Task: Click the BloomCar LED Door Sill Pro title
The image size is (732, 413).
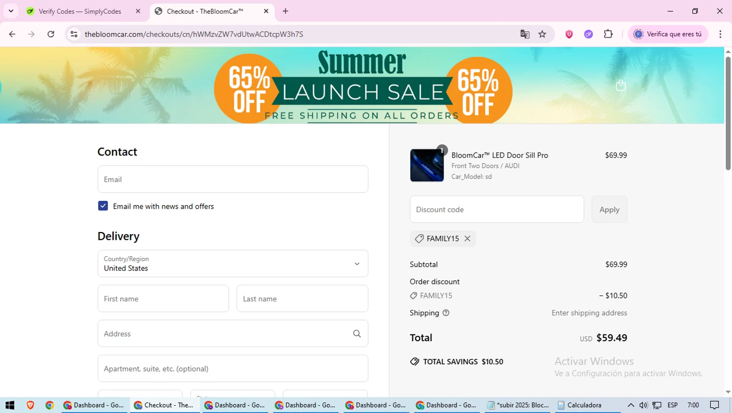Action: click(500, 155)
